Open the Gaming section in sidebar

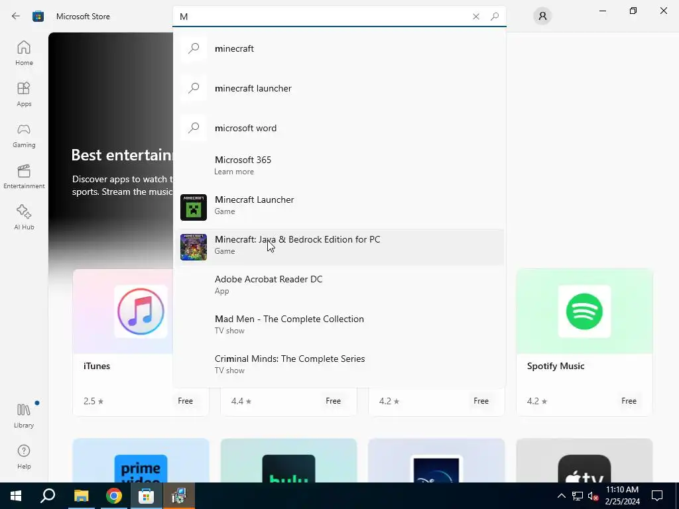[x=24, y=135]
